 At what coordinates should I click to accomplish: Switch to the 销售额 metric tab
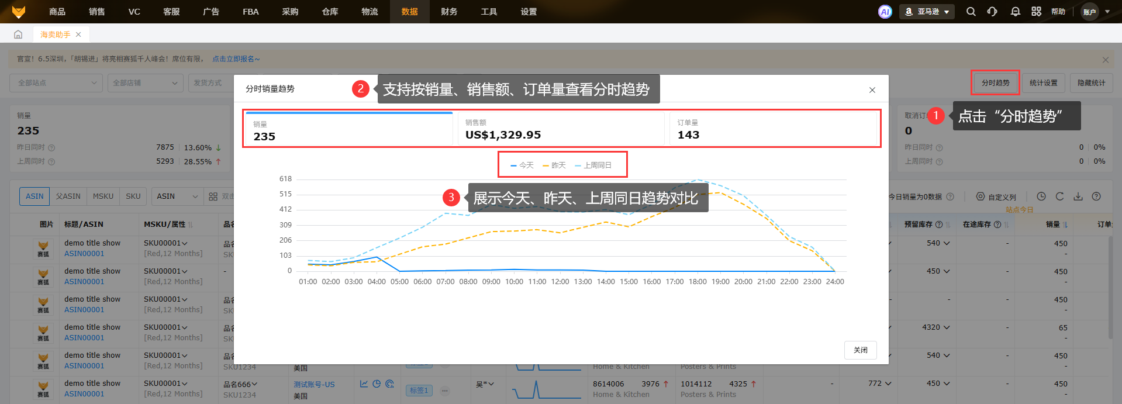(x=561, y=129)
